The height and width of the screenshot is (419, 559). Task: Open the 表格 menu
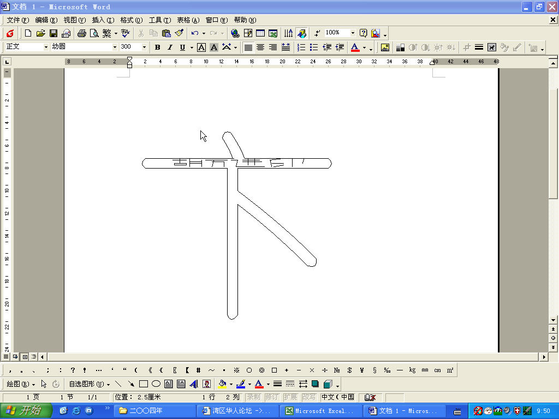tap(188, 20)
